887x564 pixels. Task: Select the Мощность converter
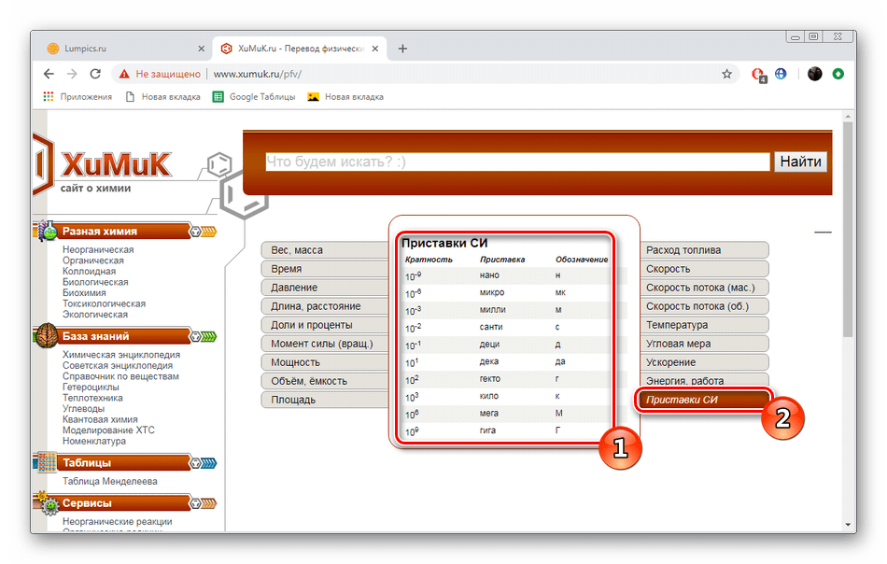325,362
